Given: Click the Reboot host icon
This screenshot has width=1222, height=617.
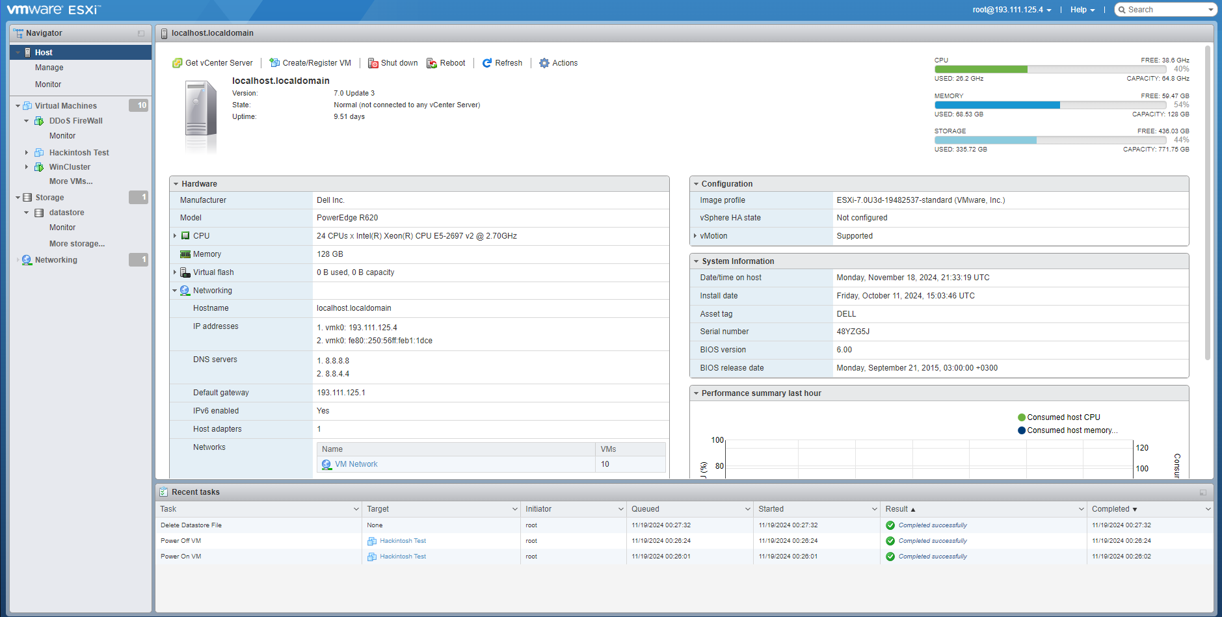Looking at the screenshot, I should [432, 63].
